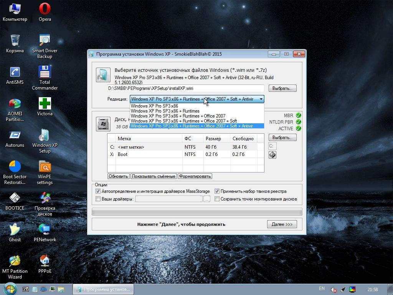Click Выбрать next to the wim path
Image resolution: width=393 pixels, height=295 pixels.
282,88
